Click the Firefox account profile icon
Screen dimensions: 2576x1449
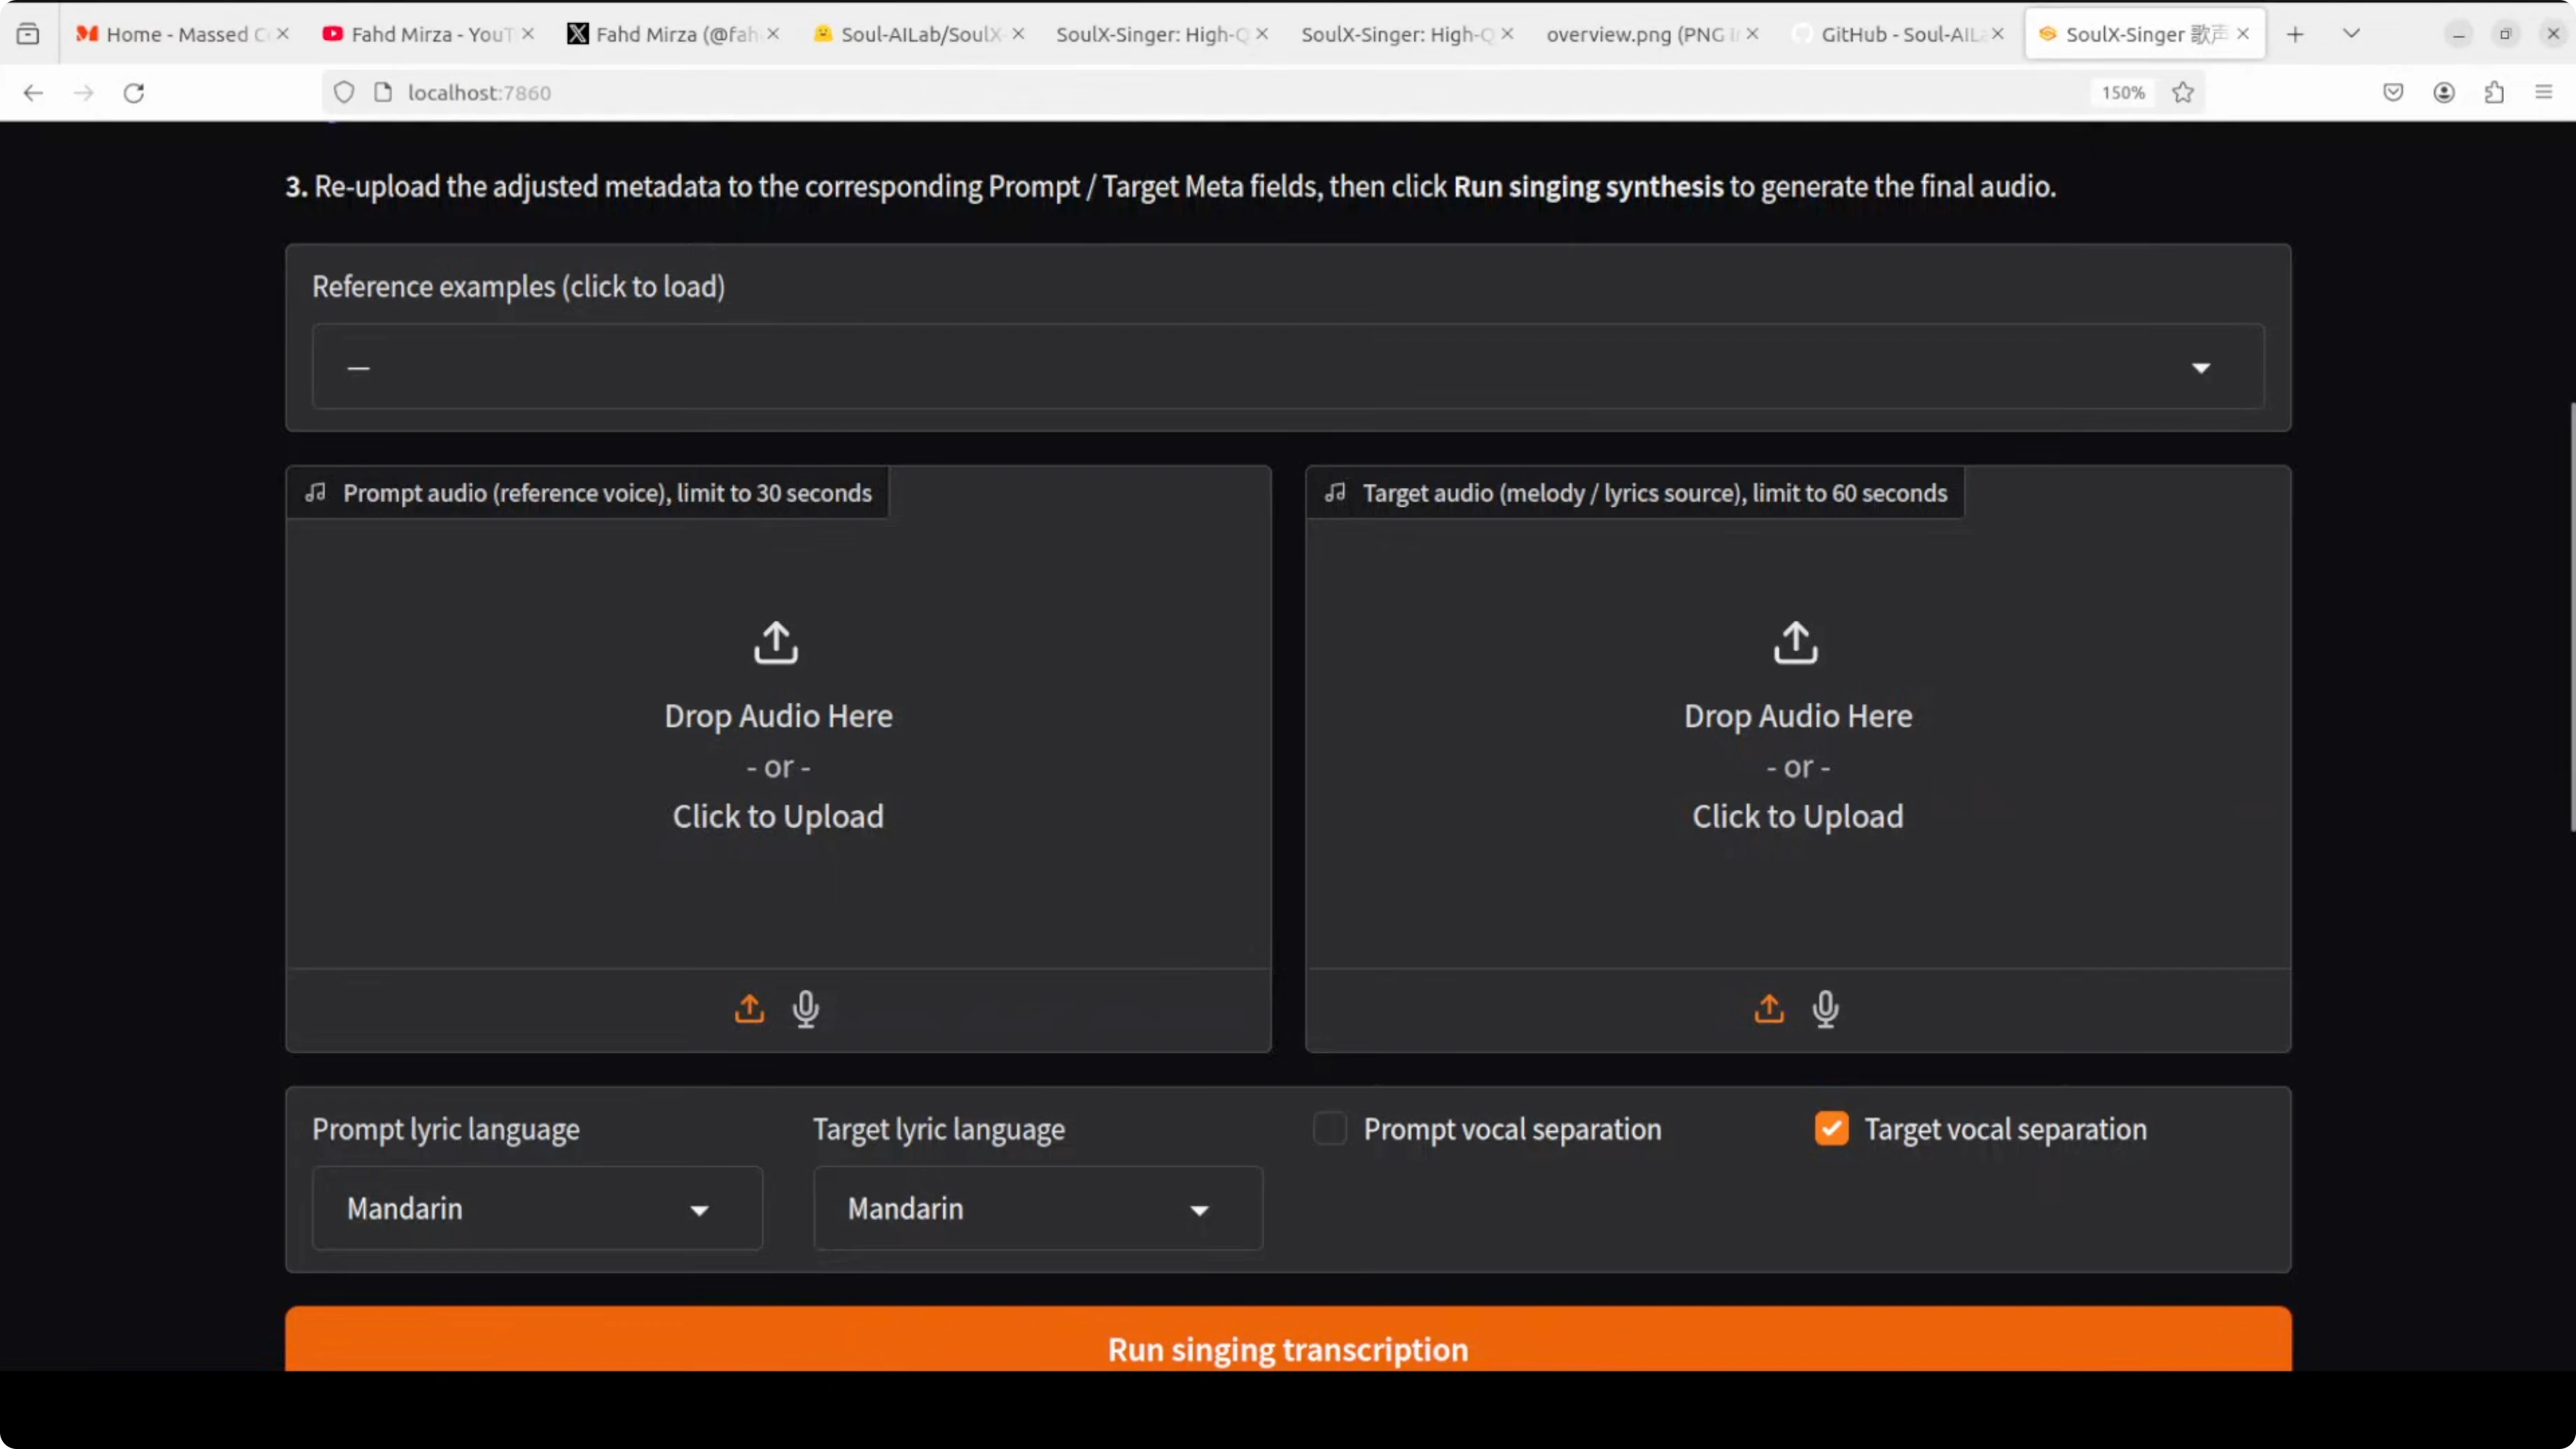[x=2444, y=93]
